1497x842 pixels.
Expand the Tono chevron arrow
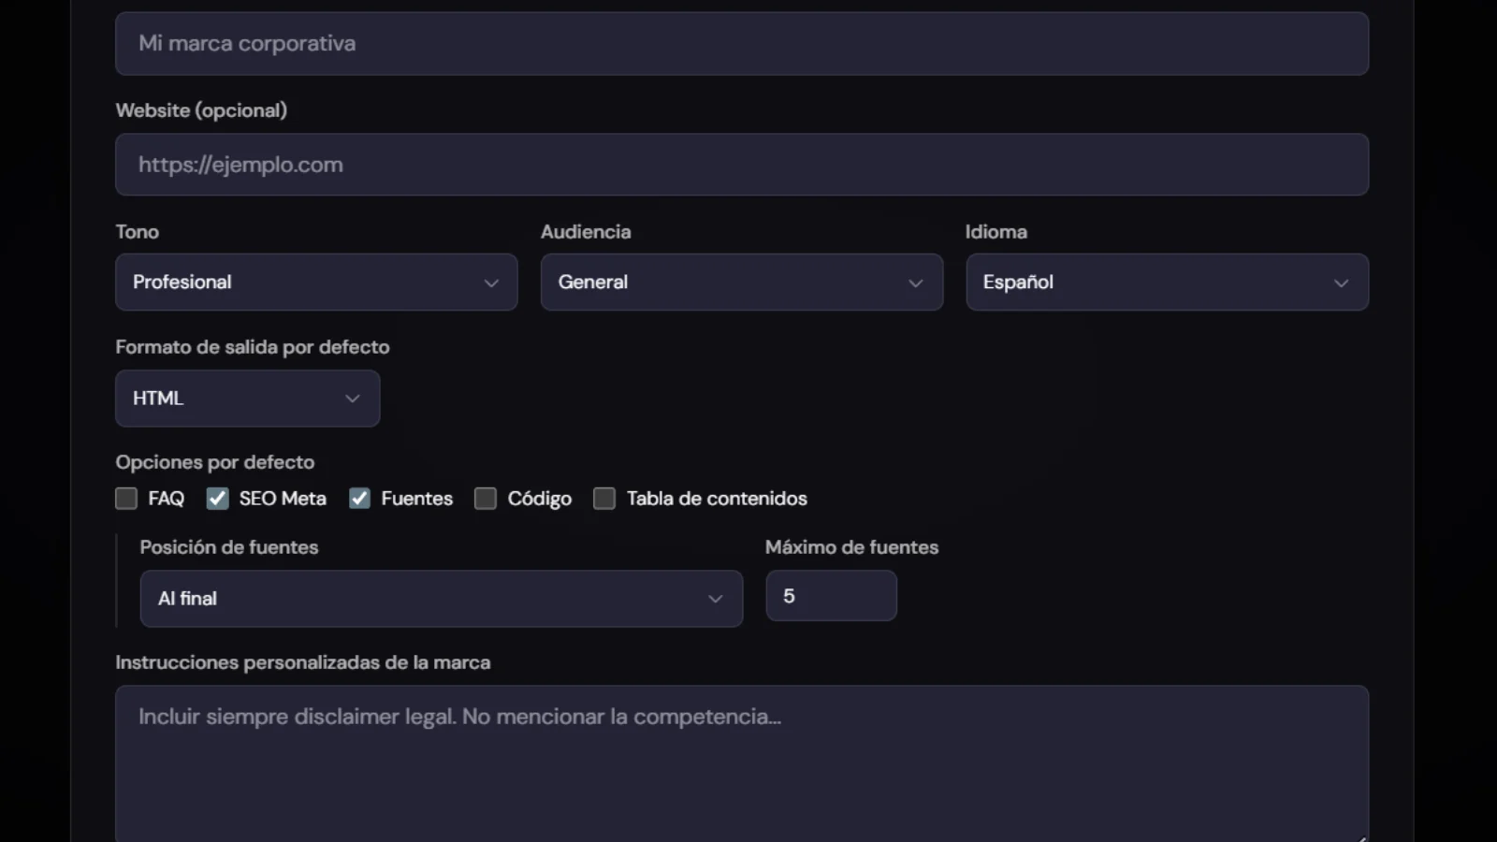(492, 282)
